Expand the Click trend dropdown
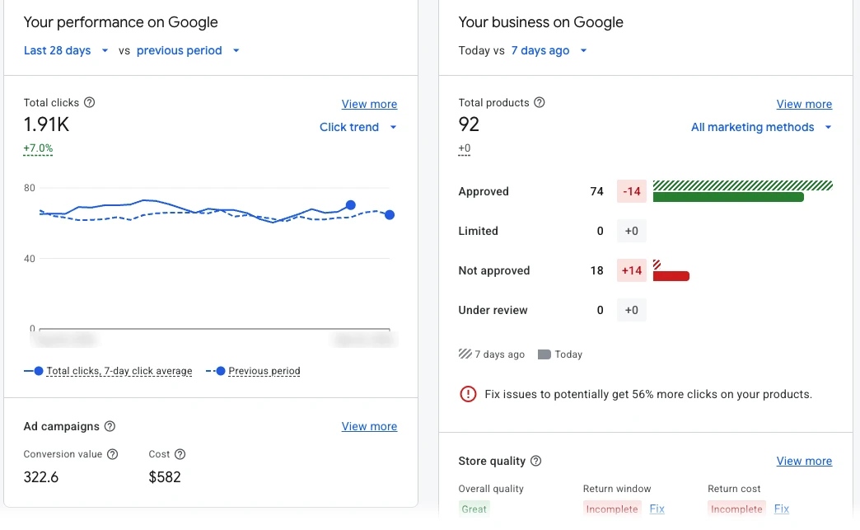The width and height of the screenshot is (860, 530). pos(358,127)
